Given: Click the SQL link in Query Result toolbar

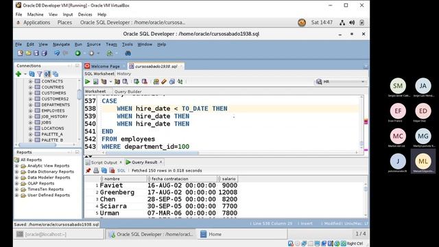Looking at the screenshot, I should pyautogui.click(x=121, y=171).
